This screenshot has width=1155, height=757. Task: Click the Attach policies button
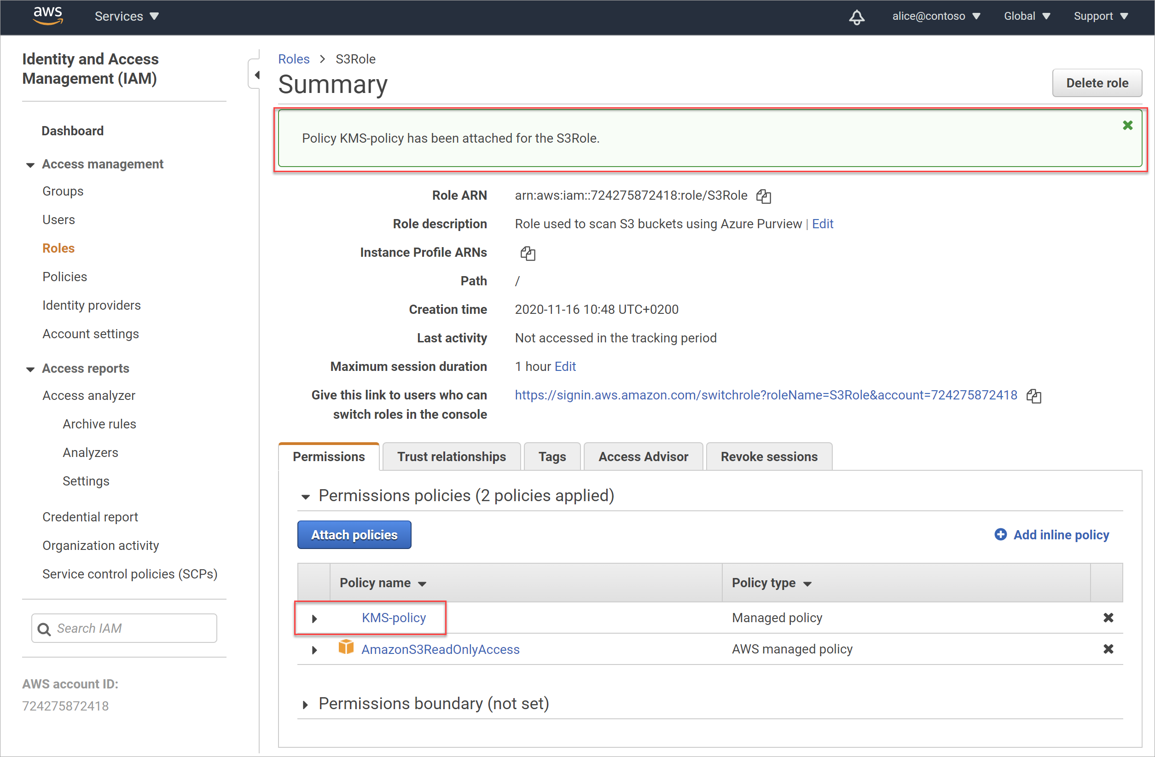[x=353, y=534]
